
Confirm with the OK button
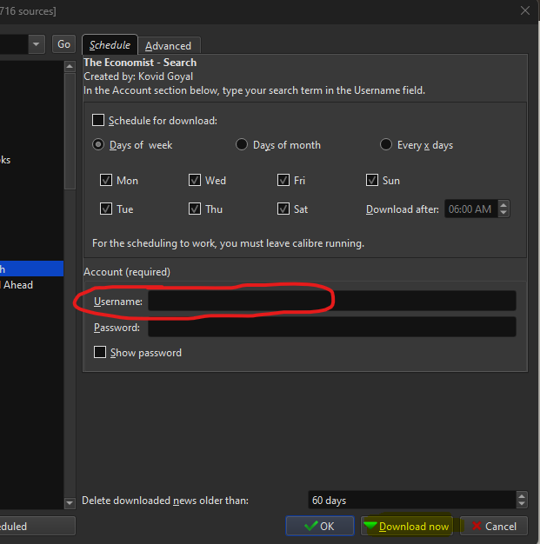click(320, 526)
